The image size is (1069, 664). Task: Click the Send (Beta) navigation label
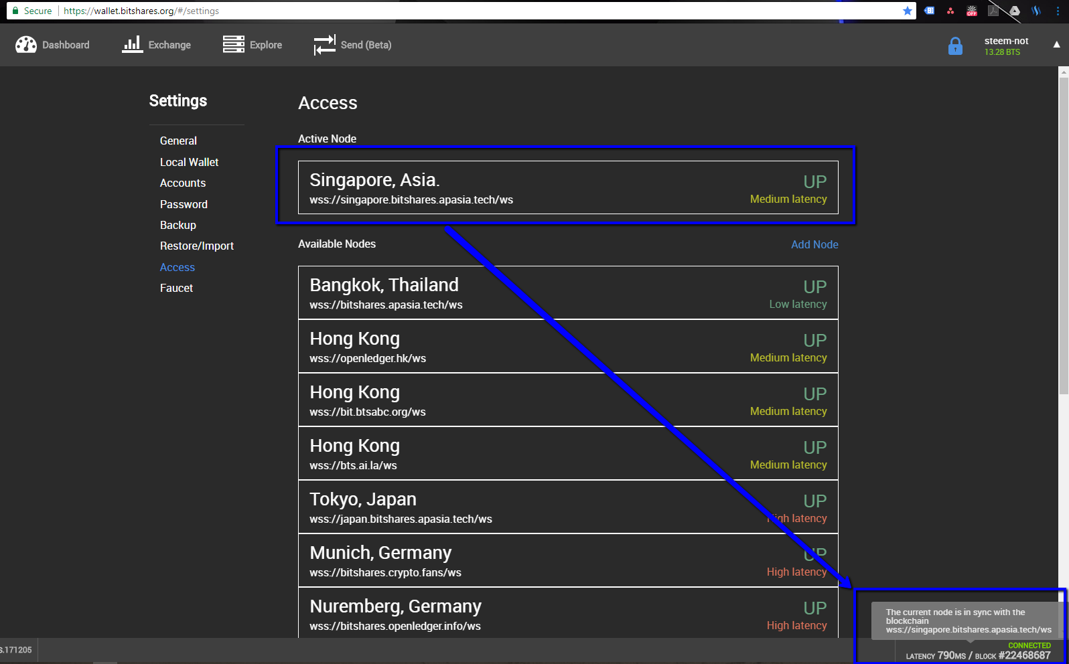(x=366, y=45)
